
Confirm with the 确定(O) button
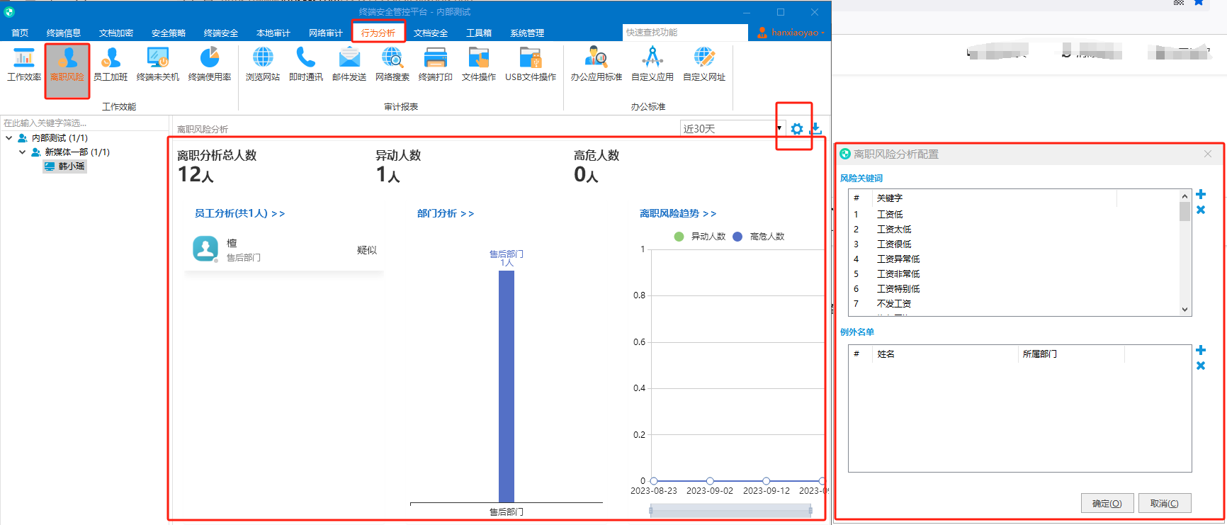pos(1107,503)
